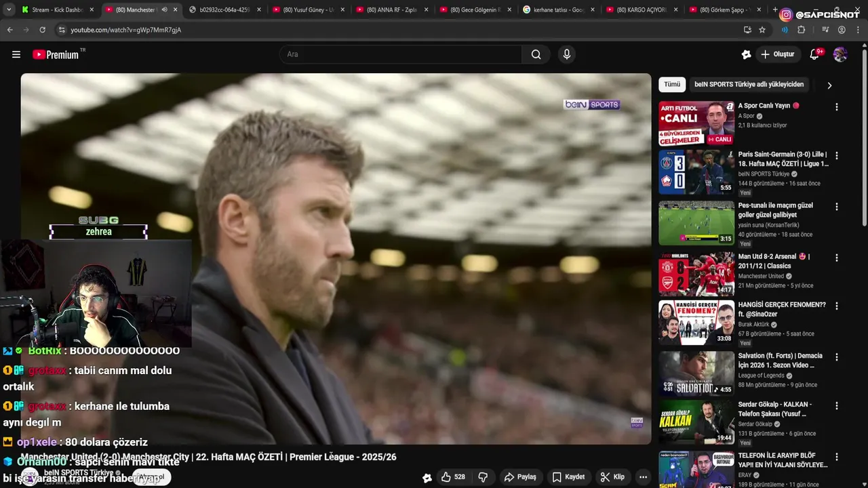This screenshot has width=868, height=488.
Task: Open TELEFON İLE ARAYIP BLÖF video title
Action: 783,460
